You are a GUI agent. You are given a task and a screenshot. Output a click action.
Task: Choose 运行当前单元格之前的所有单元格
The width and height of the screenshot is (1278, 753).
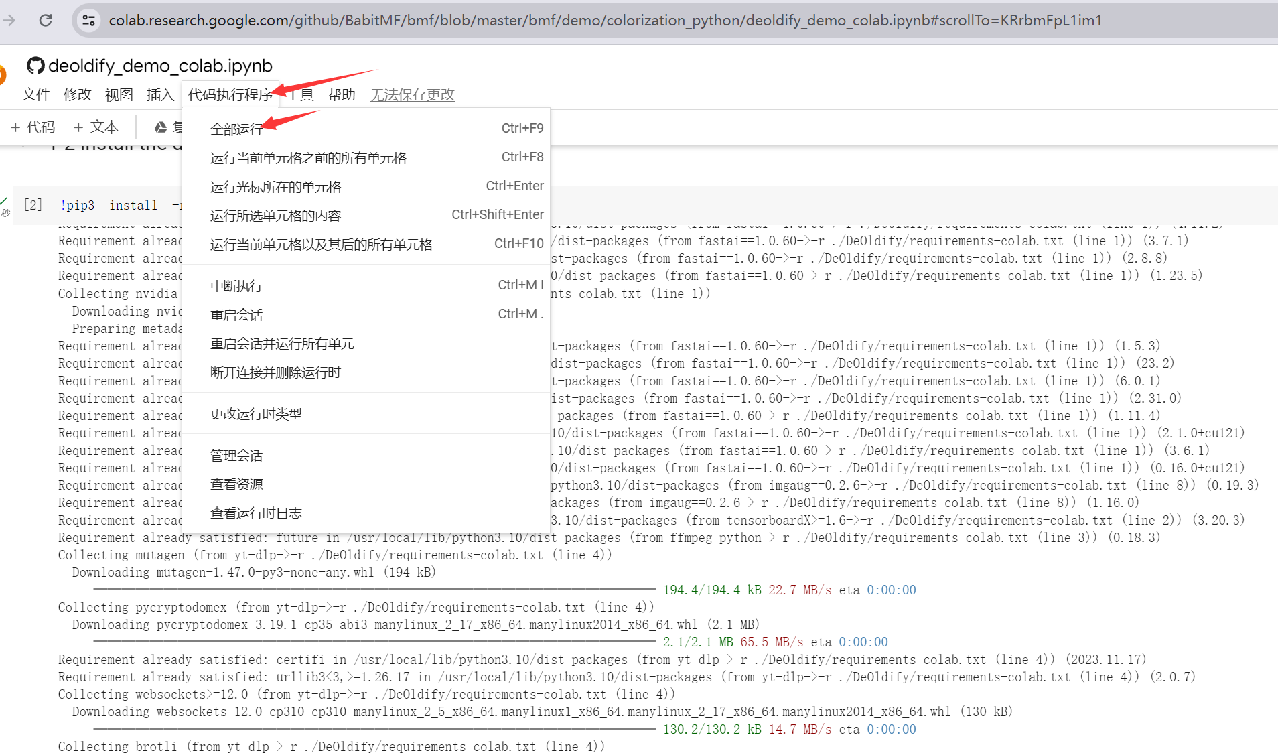pos(366,157)
